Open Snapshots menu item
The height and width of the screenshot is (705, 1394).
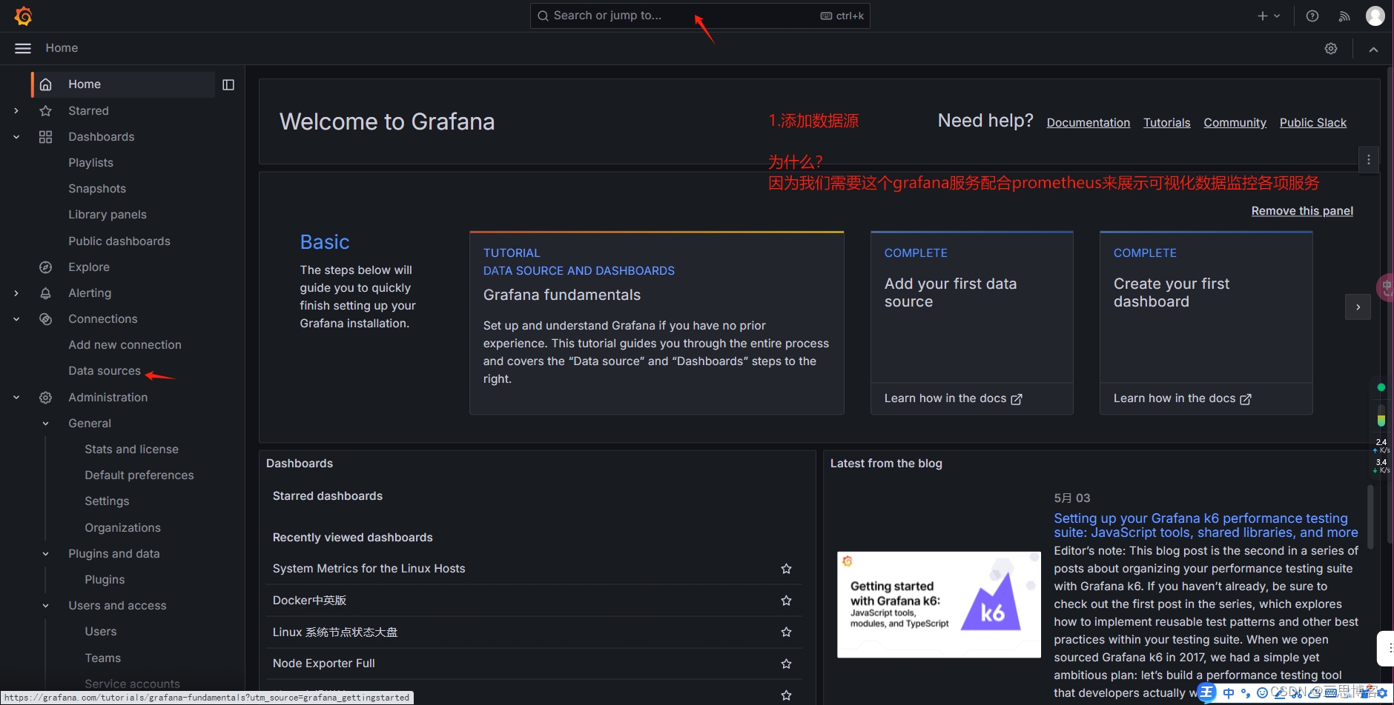pyautogui.click(x=97, y=189)
